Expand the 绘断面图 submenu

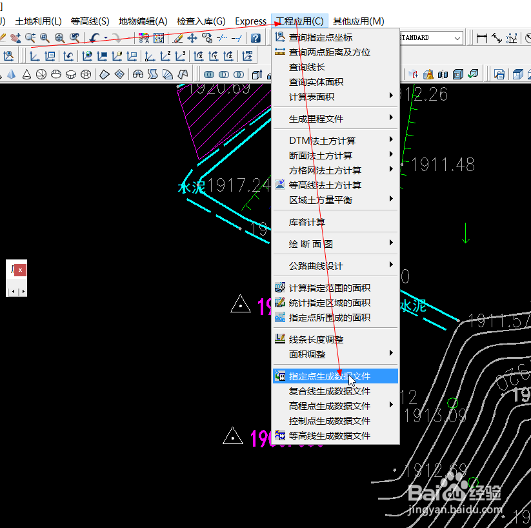[335, 243]
